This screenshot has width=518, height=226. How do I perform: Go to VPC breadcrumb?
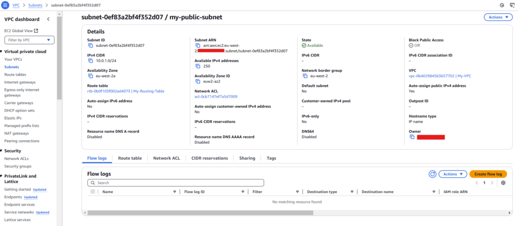[x=15, y=5]
